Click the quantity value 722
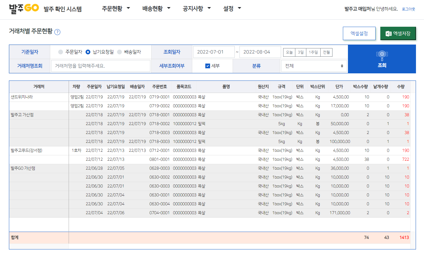The image size is (424, 256). [x=406, y=159]
